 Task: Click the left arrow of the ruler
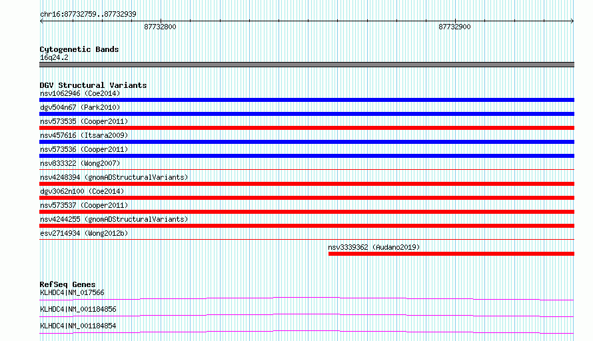coord(41,21)
